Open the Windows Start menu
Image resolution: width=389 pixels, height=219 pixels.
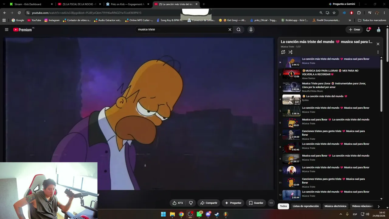pyautogui.click(x=163, y=214)
